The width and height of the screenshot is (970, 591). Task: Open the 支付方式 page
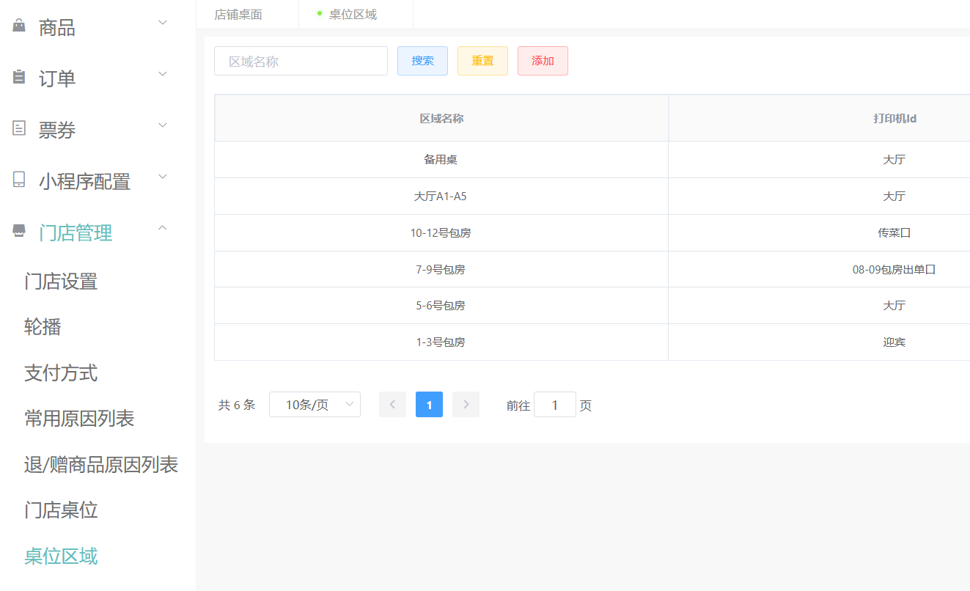62,373
